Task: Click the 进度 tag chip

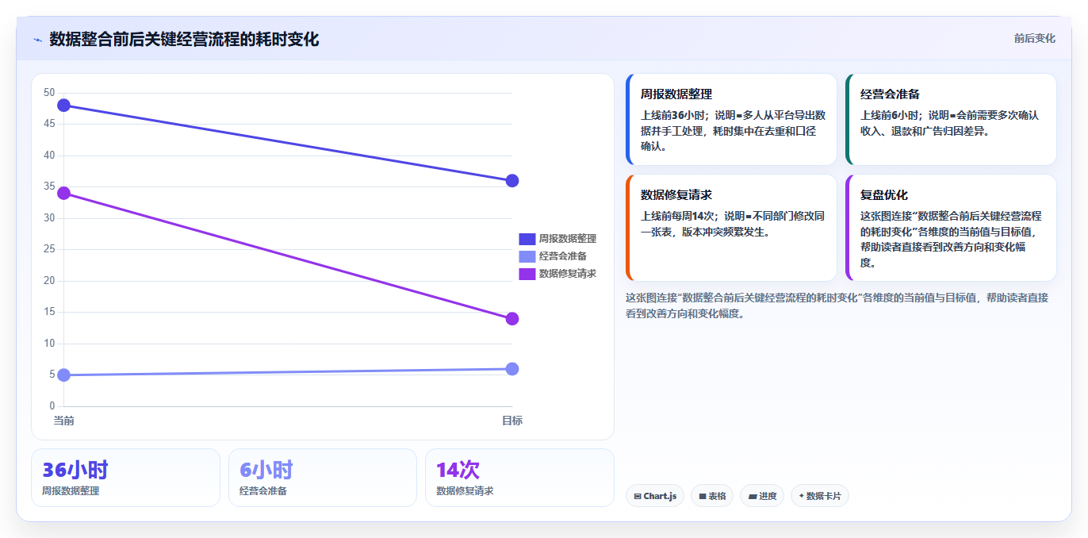Action: [762, 496]
